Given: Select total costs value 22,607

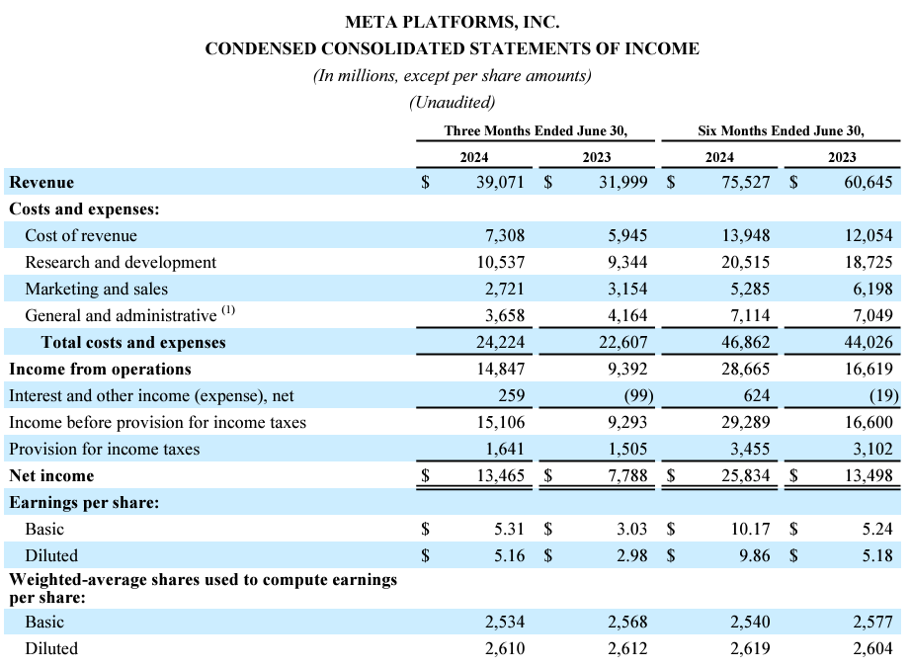Looking at the screenshot, I should pyautogui.click(x=623, y=343).
